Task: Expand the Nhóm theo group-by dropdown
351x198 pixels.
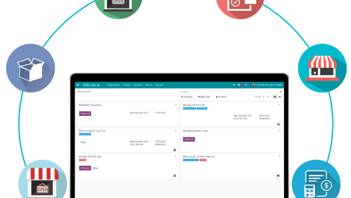Action: 204,97
